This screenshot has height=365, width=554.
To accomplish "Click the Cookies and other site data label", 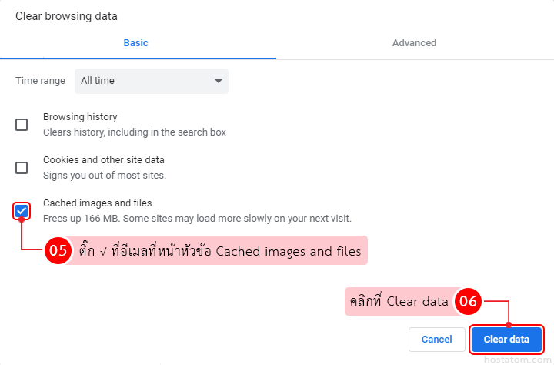I will (x=104, y=160).
